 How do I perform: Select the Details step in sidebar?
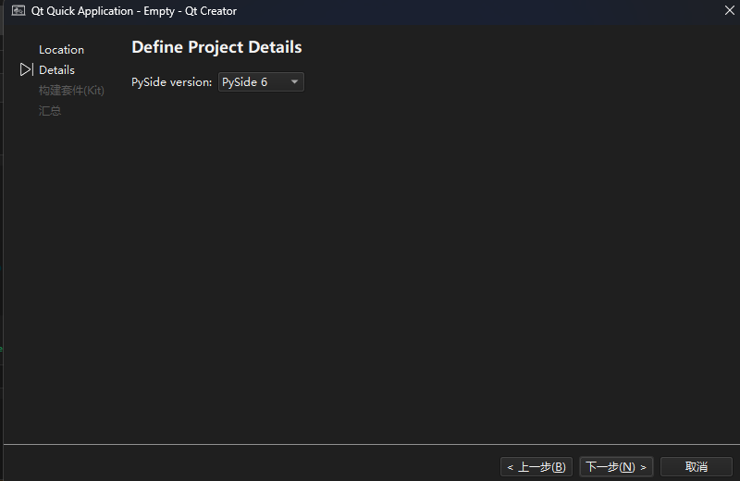pos(56,70)
